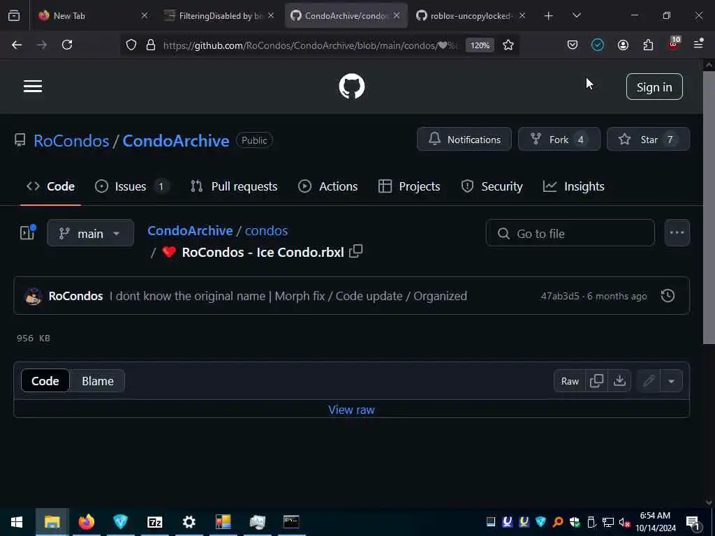Click the site padlock icon
This screenshot has width=715, height=536.
151,45
